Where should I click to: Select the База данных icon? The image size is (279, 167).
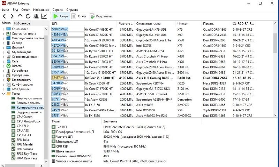[8, 89]
